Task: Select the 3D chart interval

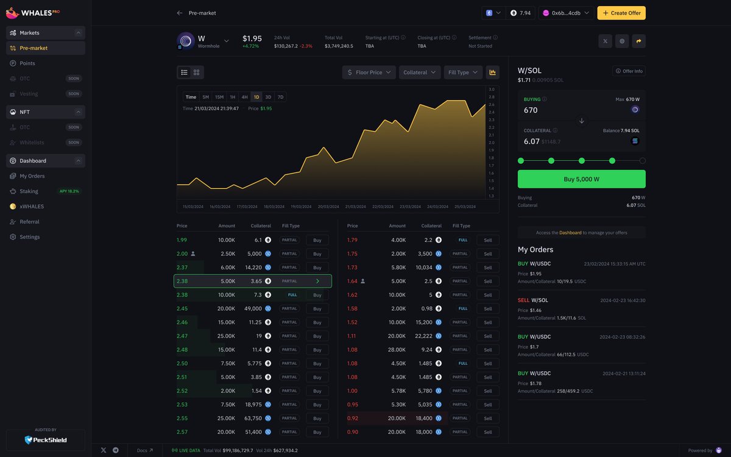Action: tap(268, 97)
